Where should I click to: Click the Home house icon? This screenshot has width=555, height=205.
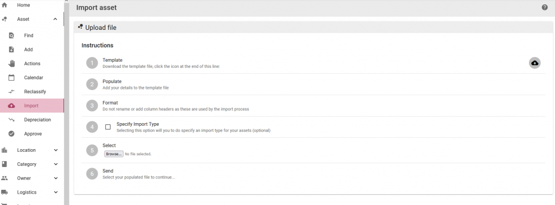4,5
